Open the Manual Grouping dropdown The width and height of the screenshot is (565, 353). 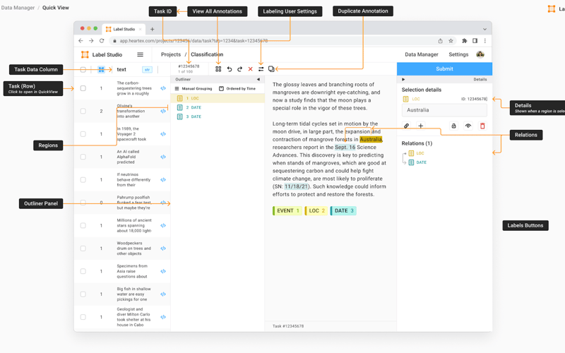pos(194,89)
